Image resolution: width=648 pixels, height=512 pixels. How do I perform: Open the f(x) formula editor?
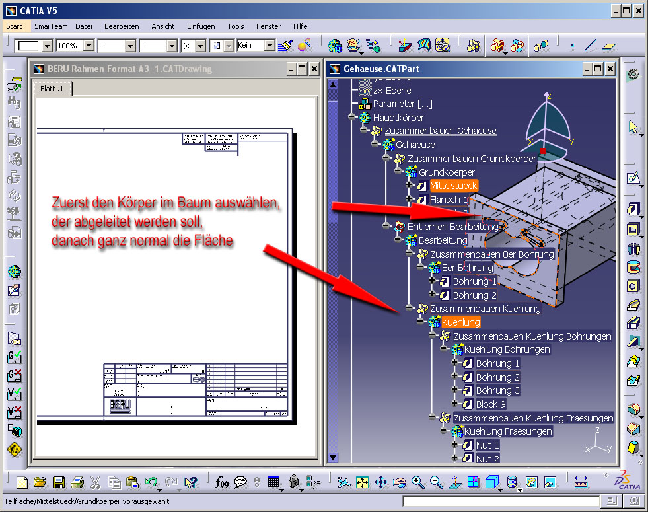click(x=221, y=482)
